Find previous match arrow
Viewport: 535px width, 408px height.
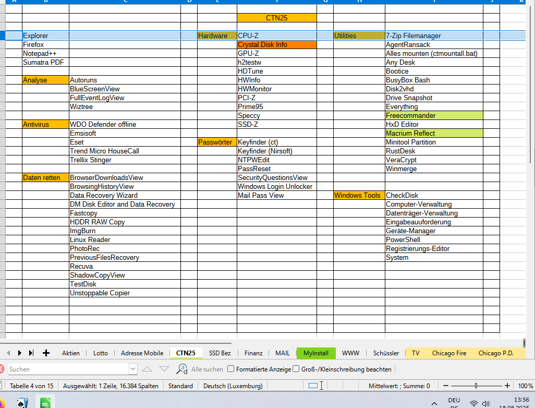[147, 369]
